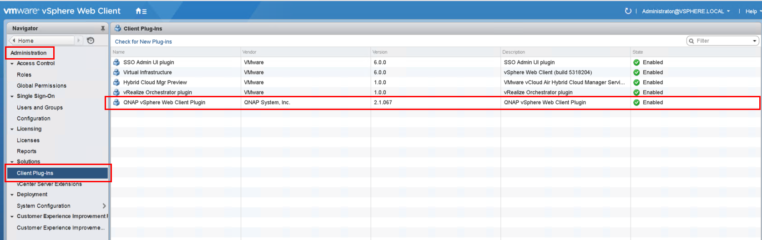Viewport: 762px width, 240px height.
Task: Collapse the Deployment section
Action: click(x=12, y=195)
